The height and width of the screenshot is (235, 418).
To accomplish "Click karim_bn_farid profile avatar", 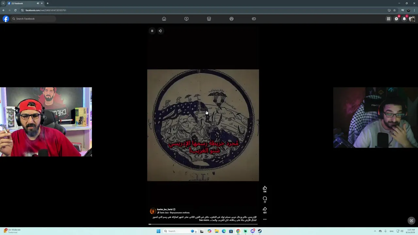I will click(153, 211).
